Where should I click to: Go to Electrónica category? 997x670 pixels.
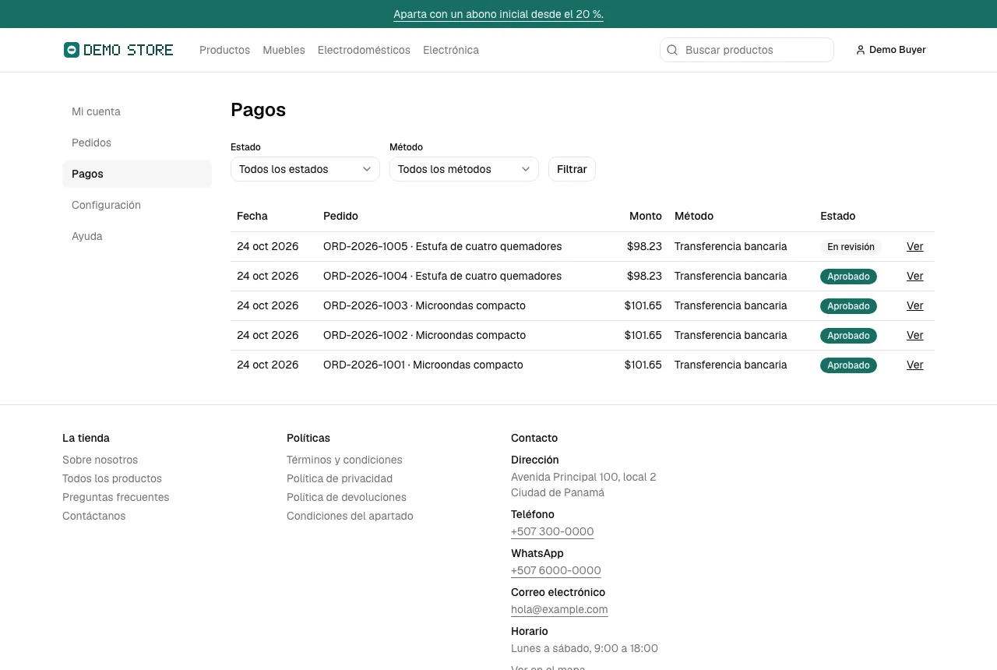click(x=451, y=50)
